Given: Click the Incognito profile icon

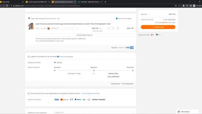Looking at the screenshot, I should (194, 6).
